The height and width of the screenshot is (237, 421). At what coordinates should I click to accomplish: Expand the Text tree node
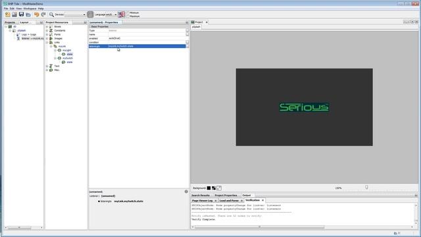[47, 66]
